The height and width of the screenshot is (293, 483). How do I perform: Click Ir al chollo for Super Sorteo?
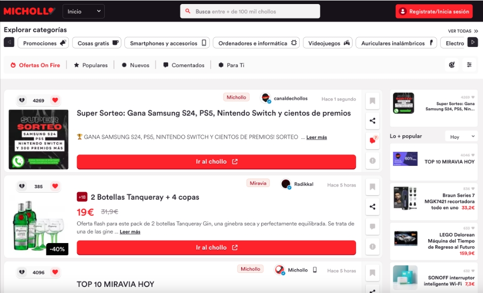tap(216, 161)
